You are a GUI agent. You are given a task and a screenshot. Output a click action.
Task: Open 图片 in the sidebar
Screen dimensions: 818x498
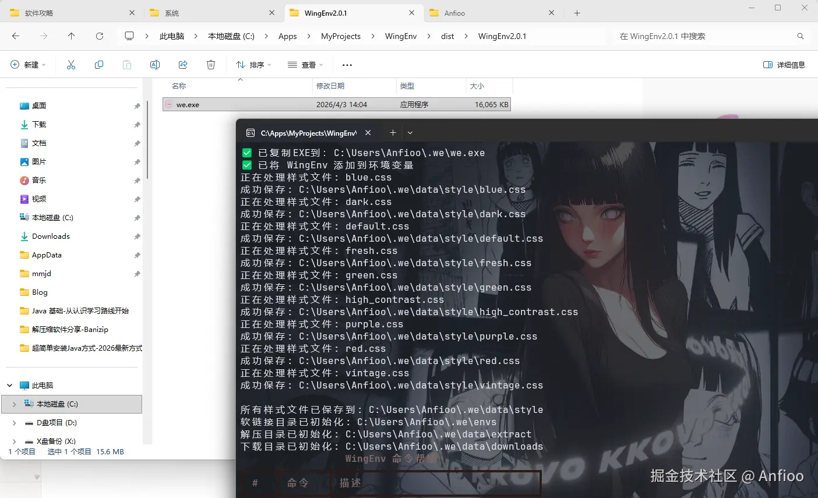tap(39, 162)
